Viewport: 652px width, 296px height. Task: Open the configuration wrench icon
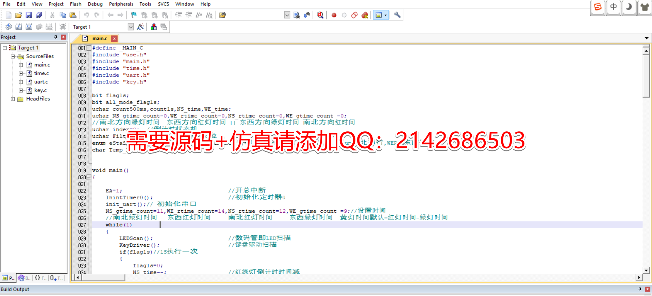coord(397,15)
